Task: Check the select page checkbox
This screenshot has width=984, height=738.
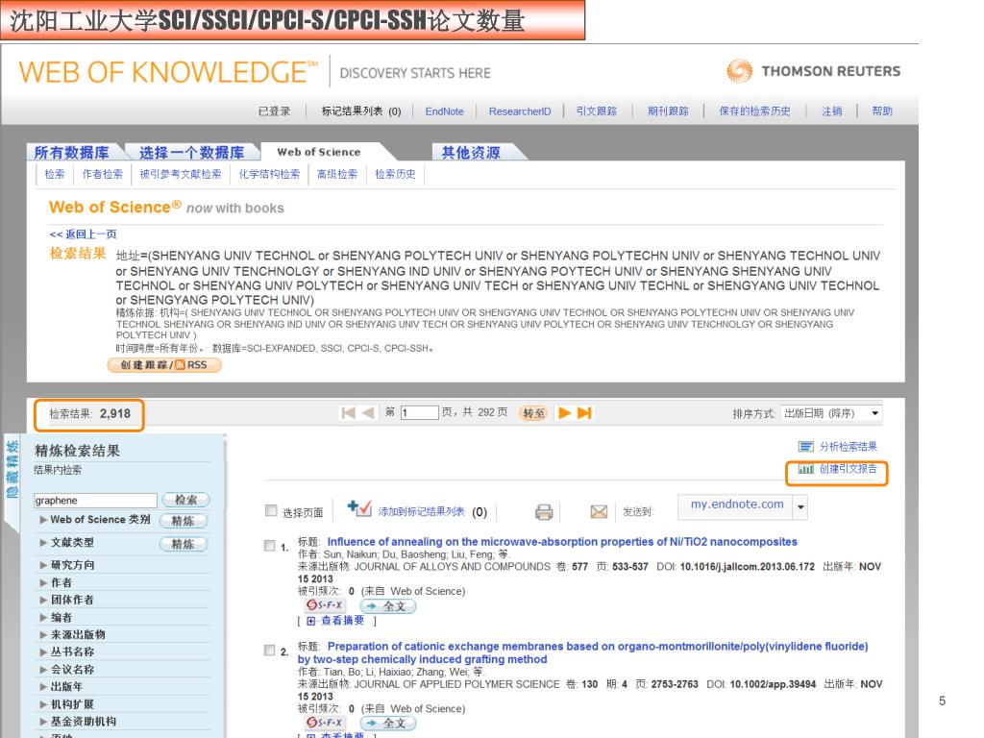Action: pos(271,510)
